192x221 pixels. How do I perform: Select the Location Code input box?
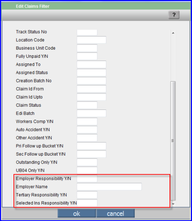pos(92,40)
